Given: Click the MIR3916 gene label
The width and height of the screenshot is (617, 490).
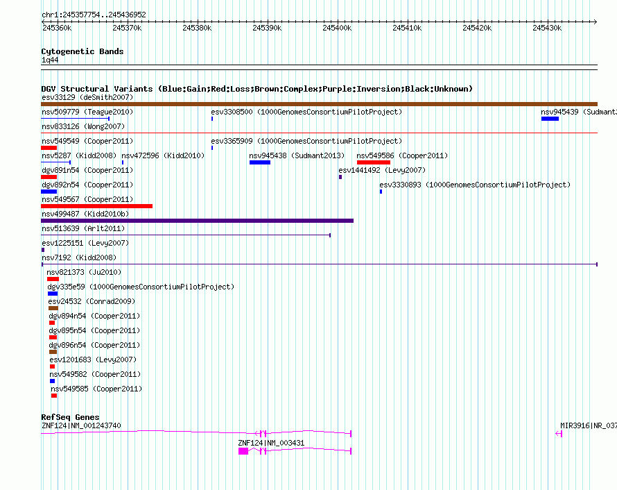Looking at the screenshot, I should (589, 425).
